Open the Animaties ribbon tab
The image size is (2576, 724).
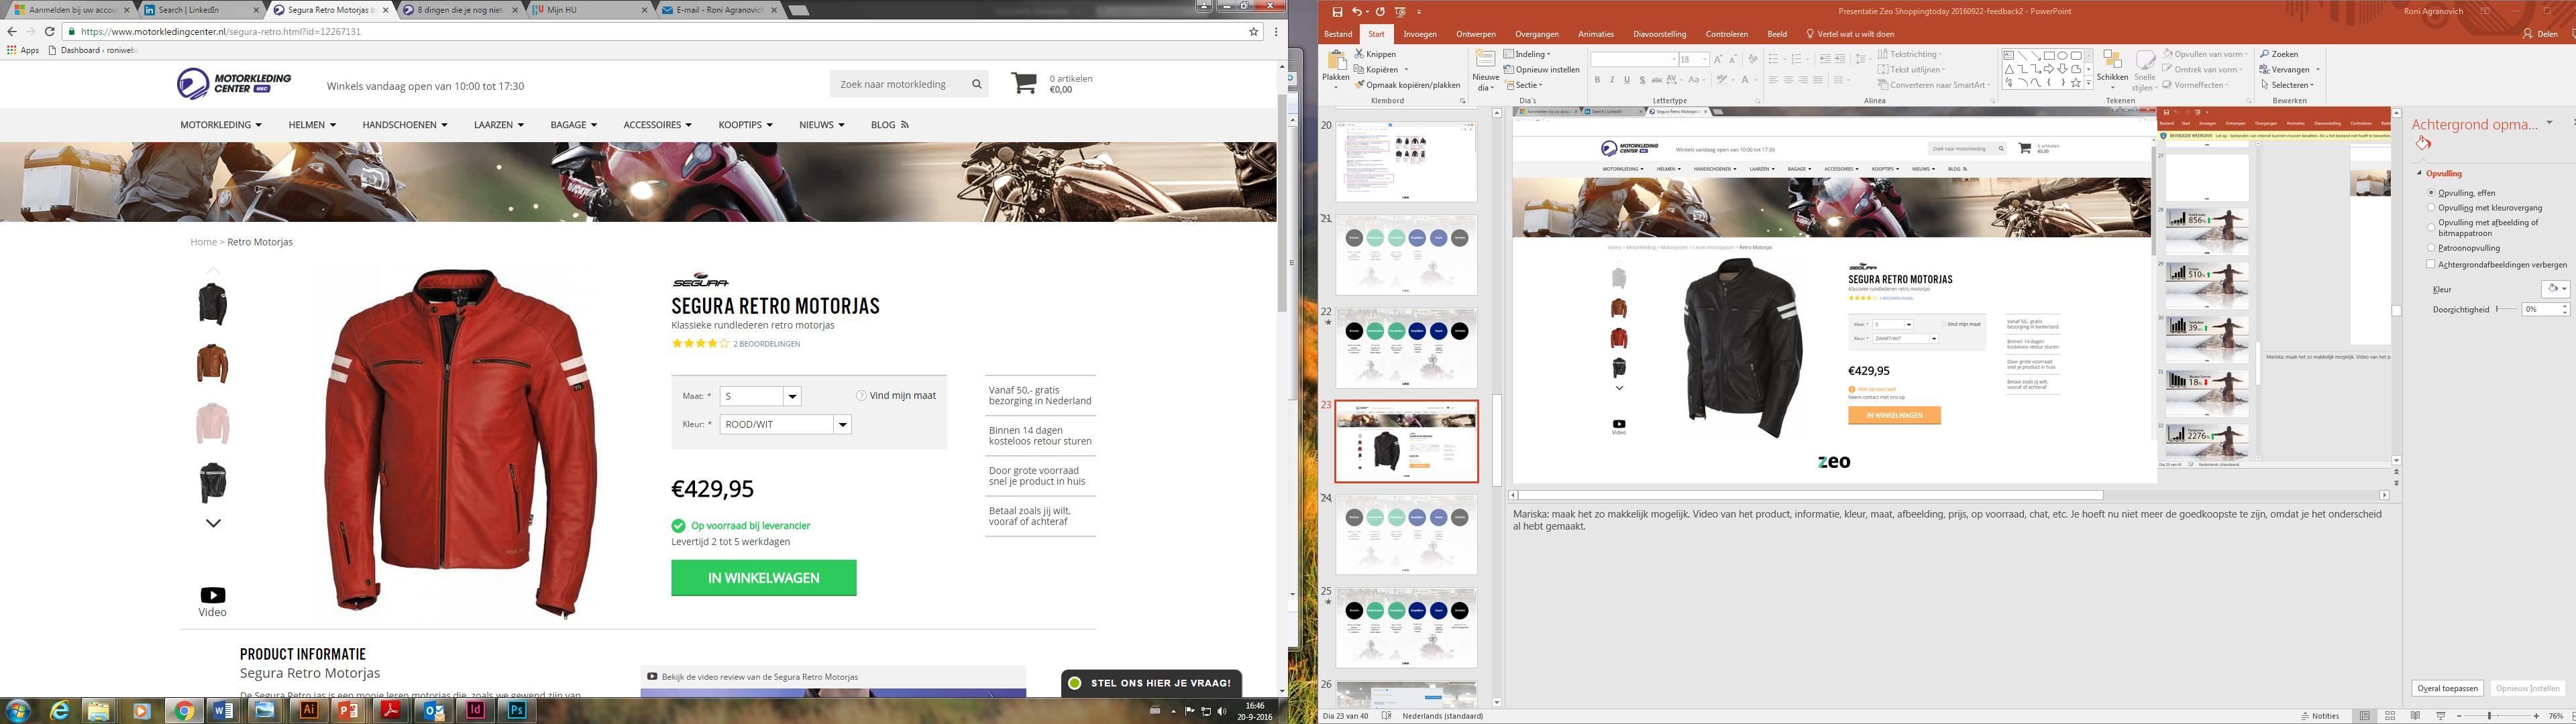1596,34
